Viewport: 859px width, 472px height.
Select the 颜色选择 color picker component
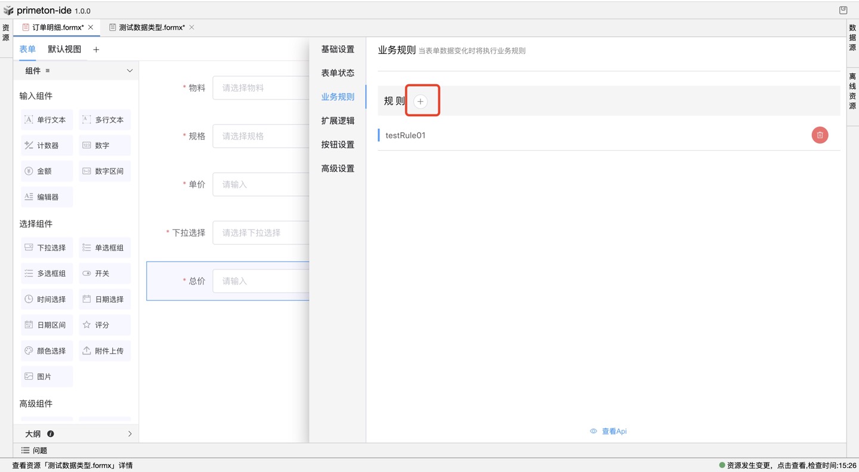pyautogui.click(x=47, y=350)
